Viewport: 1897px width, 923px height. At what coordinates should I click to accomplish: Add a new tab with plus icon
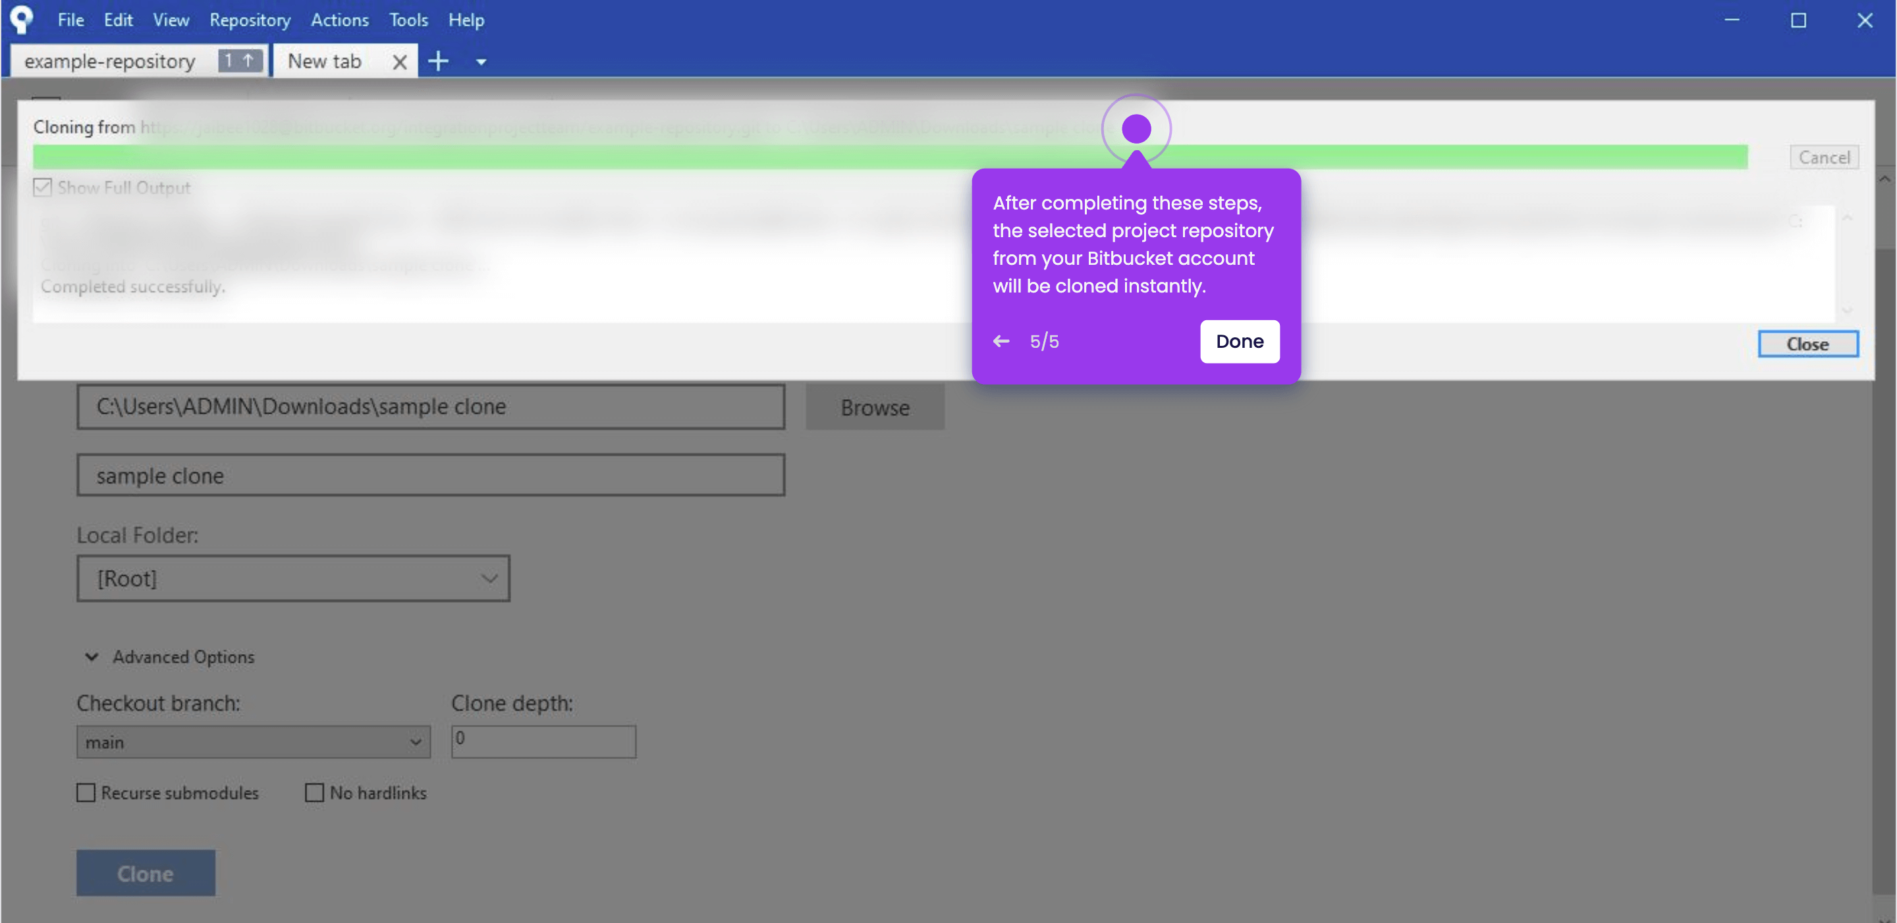pyautogui.click(x=438, y=61)
